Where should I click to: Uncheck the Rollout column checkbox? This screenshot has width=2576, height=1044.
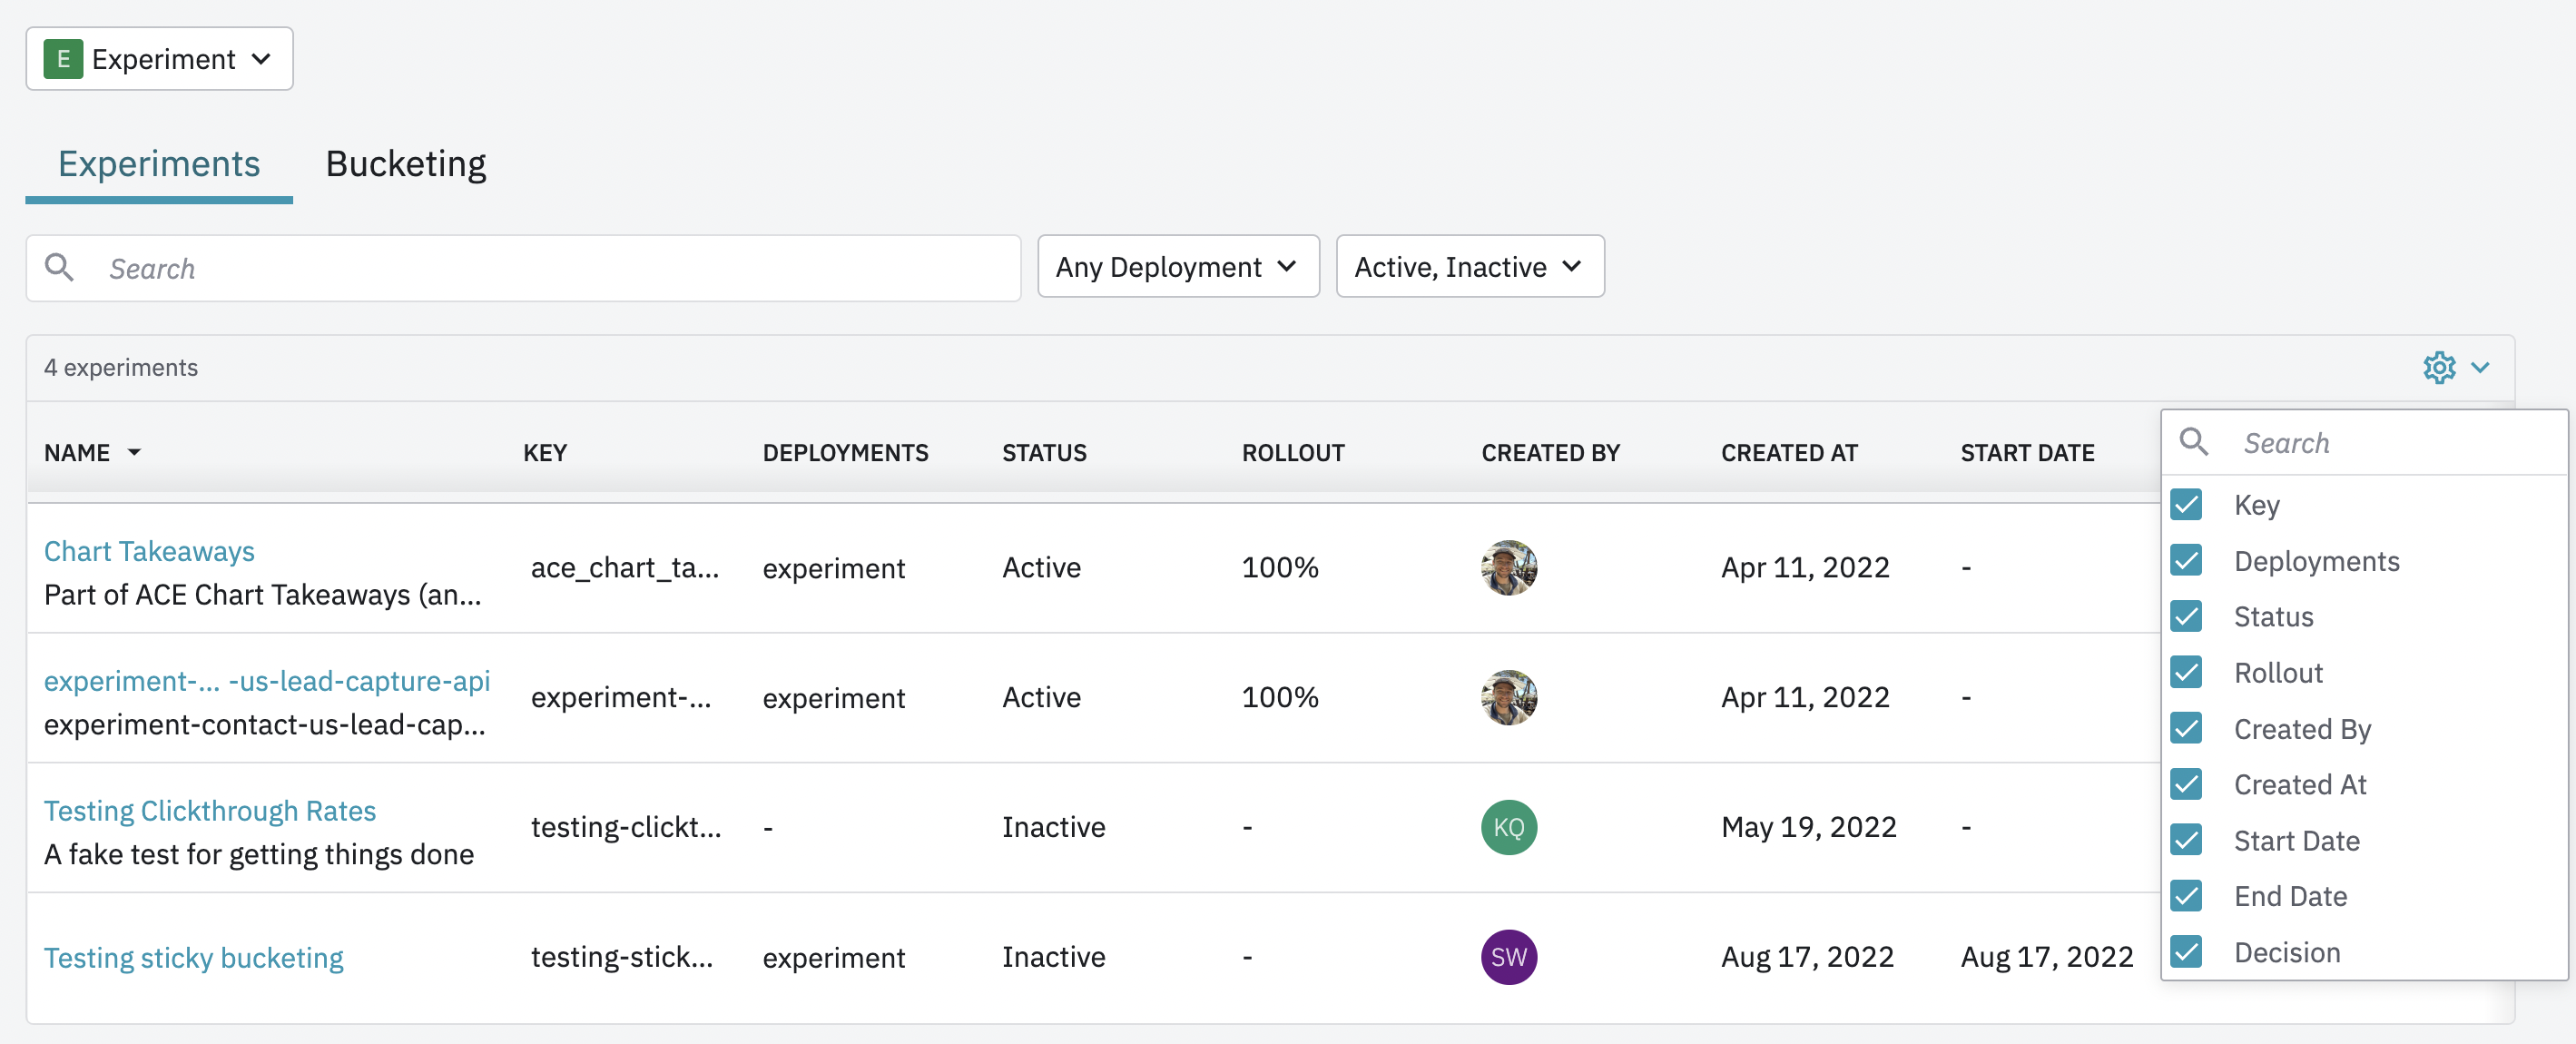[2186, 673]
